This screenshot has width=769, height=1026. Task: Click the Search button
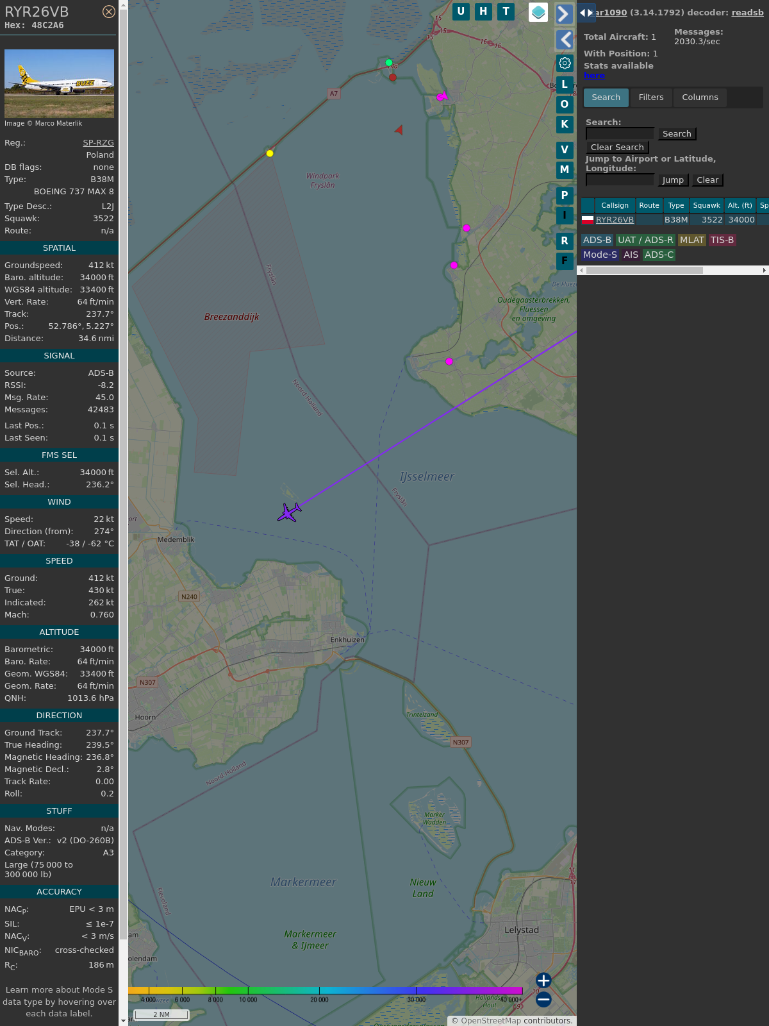[x=677, y=134]
